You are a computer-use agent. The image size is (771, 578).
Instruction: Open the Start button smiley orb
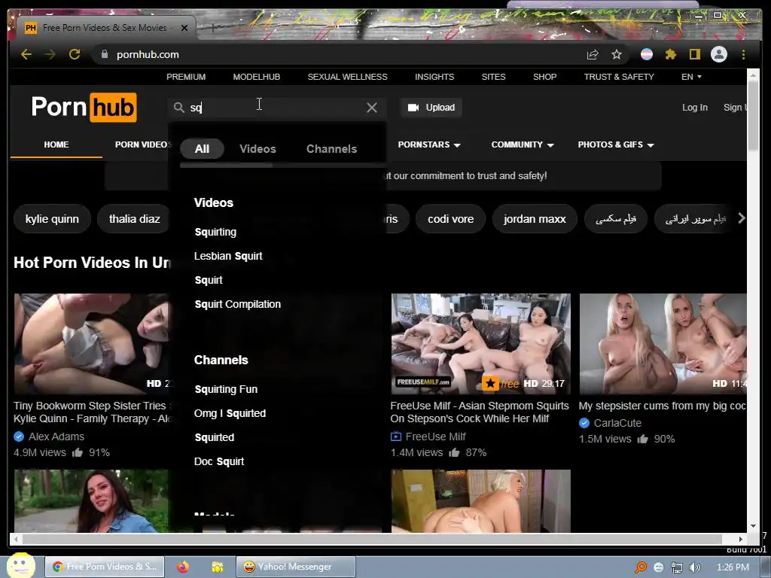(x=20, y=566)
